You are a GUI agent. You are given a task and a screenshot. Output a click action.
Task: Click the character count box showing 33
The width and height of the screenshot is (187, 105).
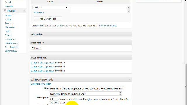pos(53,99)
